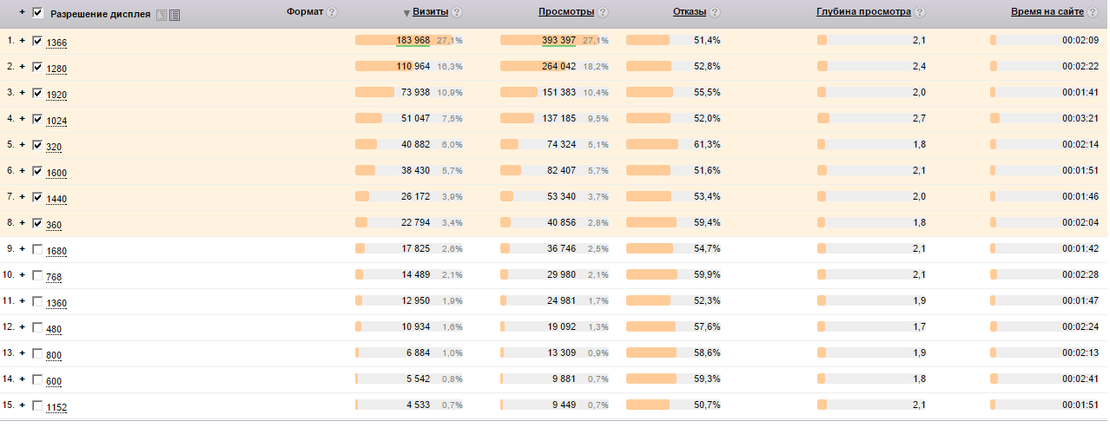Show help for Отказы column
This screenshot has width=1110, height=428.
point(714,13)
